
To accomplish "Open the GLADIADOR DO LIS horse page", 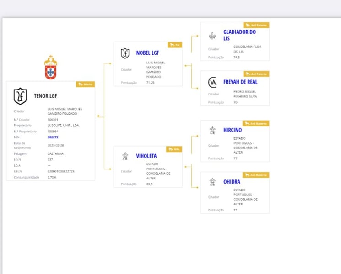I will click(239, 35).
